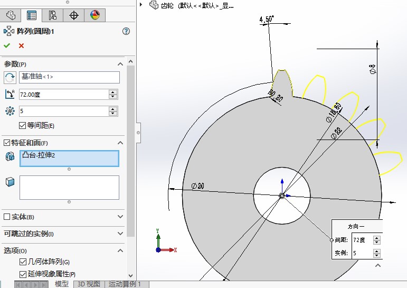Collapse the 参数 section
Viewport: 407px width, 288px height.
click(x=120, y=64)
